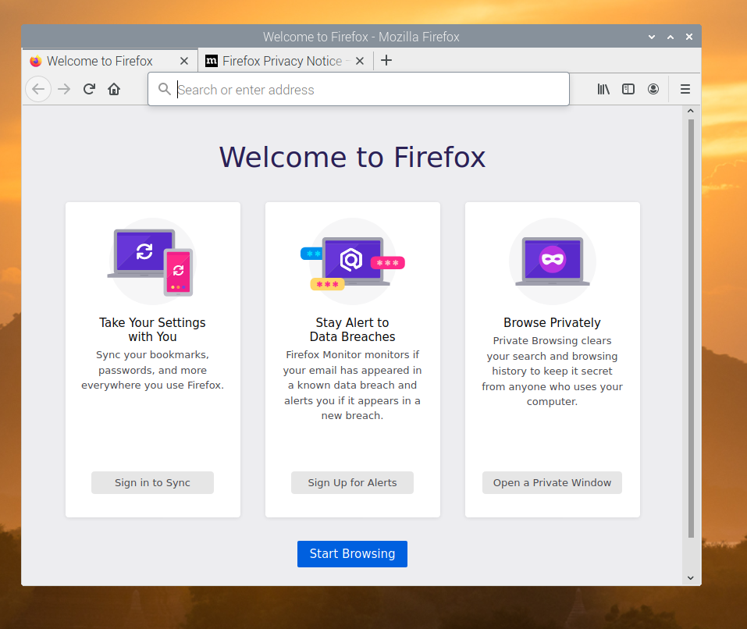The height and width of the screenshot is (629, 747).
Task: Click Sign Up for Alerts button
Action: (x=352, y=482)
